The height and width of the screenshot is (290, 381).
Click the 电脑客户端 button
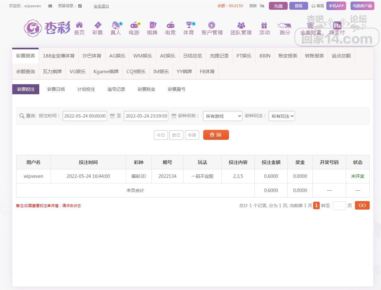(x=362, y=6)
